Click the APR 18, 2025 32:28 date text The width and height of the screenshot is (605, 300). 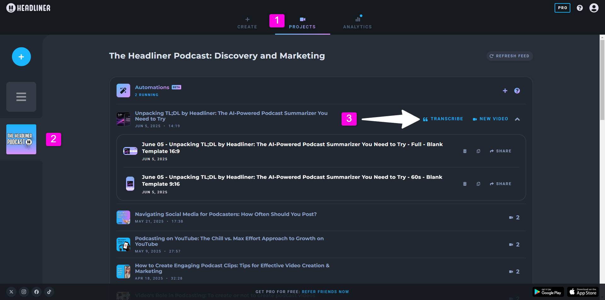point(158,278)
